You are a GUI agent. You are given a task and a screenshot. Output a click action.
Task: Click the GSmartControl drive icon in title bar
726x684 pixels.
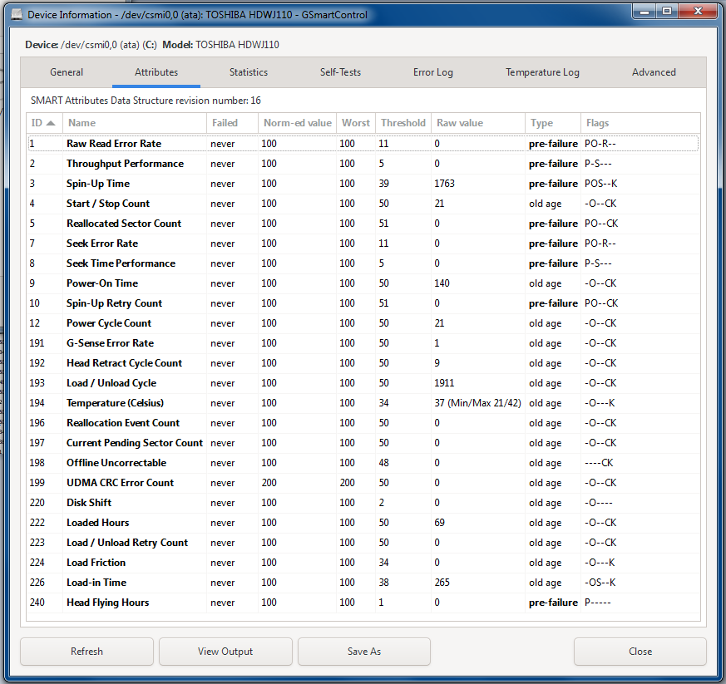(x=16, y=14)
